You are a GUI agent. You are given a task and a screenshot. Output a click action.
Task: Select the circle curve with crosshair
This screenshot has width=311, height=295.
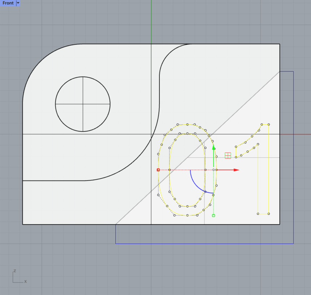[x=83, y=104]
